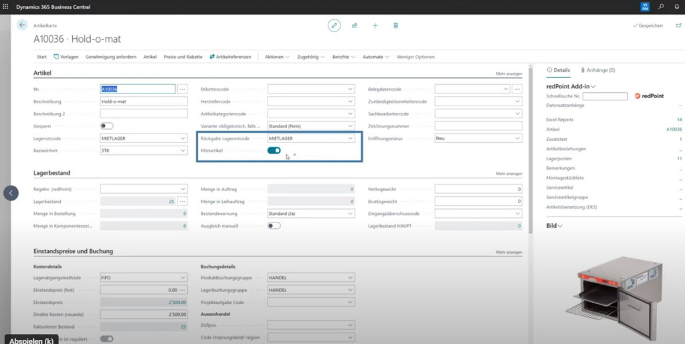Switch to the Details tab
This screenshot has height=344, width=685.
tap(559, 69)
